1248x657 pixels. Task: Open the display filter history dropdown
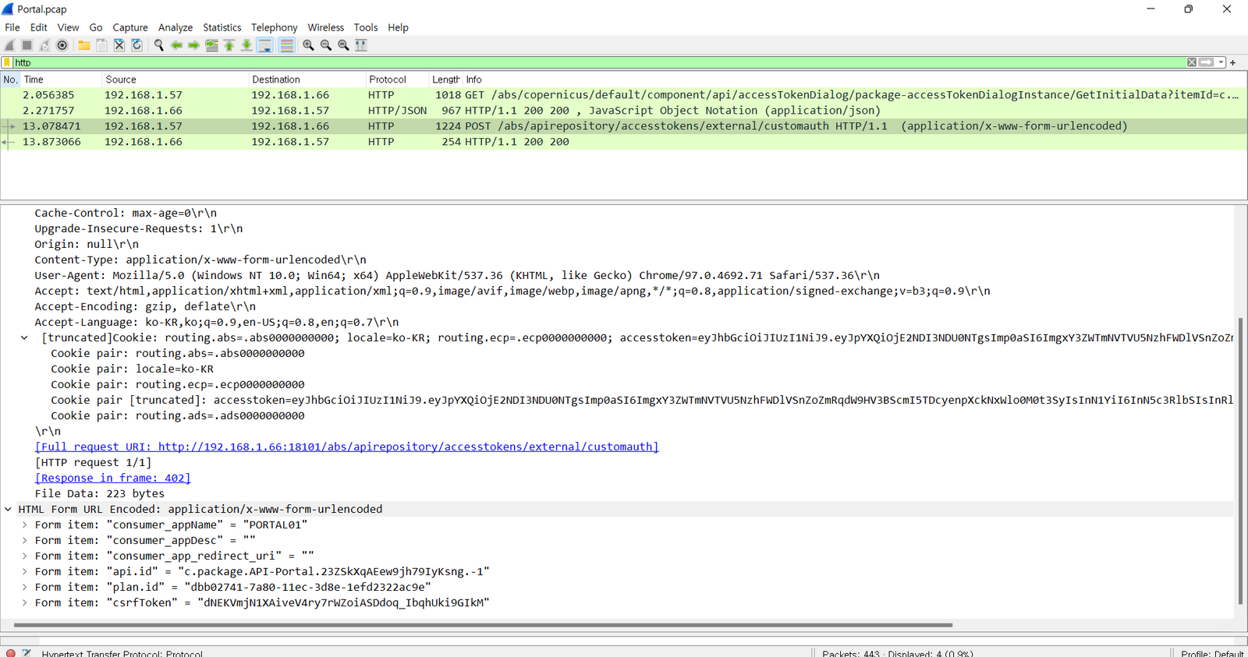pyautogui.click(x=1221, y=62)
